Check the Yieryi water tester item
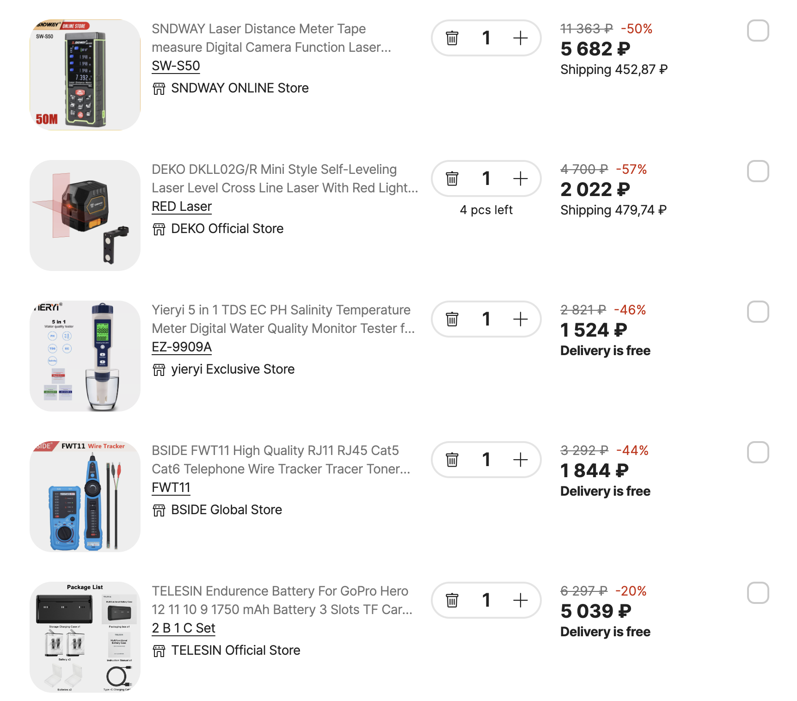 pos(758,312)
